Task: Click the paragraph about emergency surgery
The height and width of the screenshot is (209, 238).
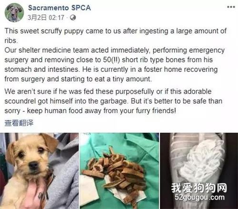Action: (114, 65)
